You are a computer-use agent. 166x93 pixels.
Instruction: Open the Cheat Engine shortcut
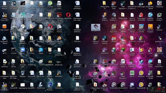141,4
